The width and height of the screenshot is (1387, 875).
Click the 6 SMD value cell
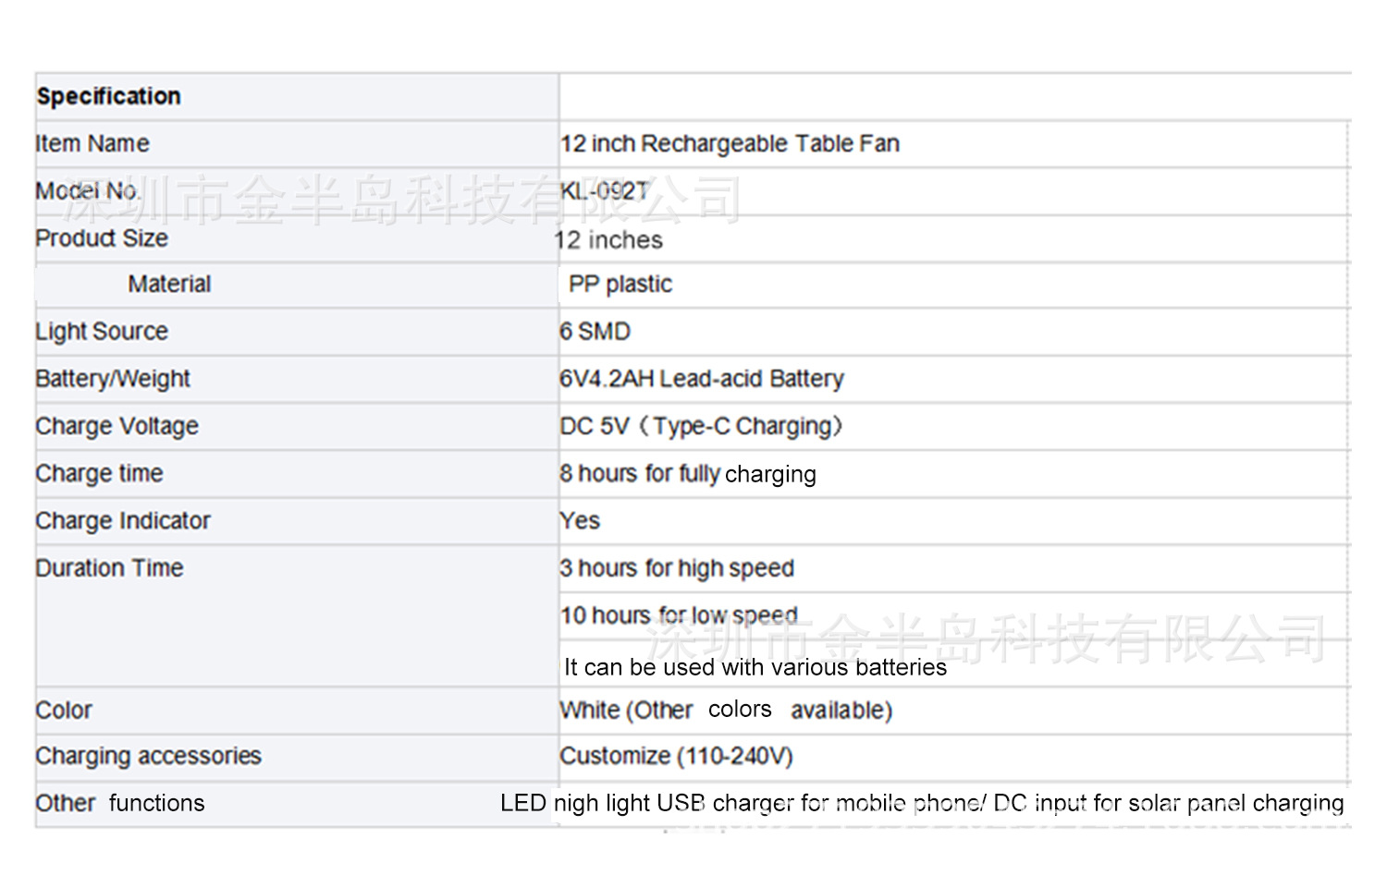click(x=595, y=332)
